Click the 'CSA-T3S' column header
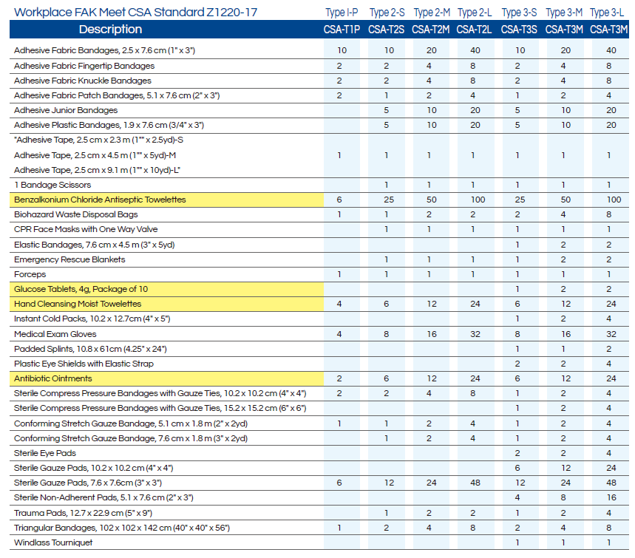This screenshot has width=635, height=558. (x=519, y=30)
